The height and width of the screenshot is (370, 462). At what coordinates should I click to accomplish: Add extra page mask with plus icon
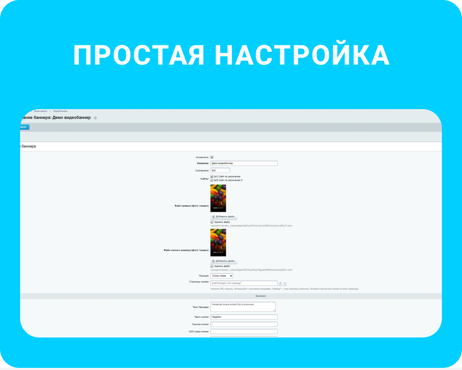[x=280, y=283]
